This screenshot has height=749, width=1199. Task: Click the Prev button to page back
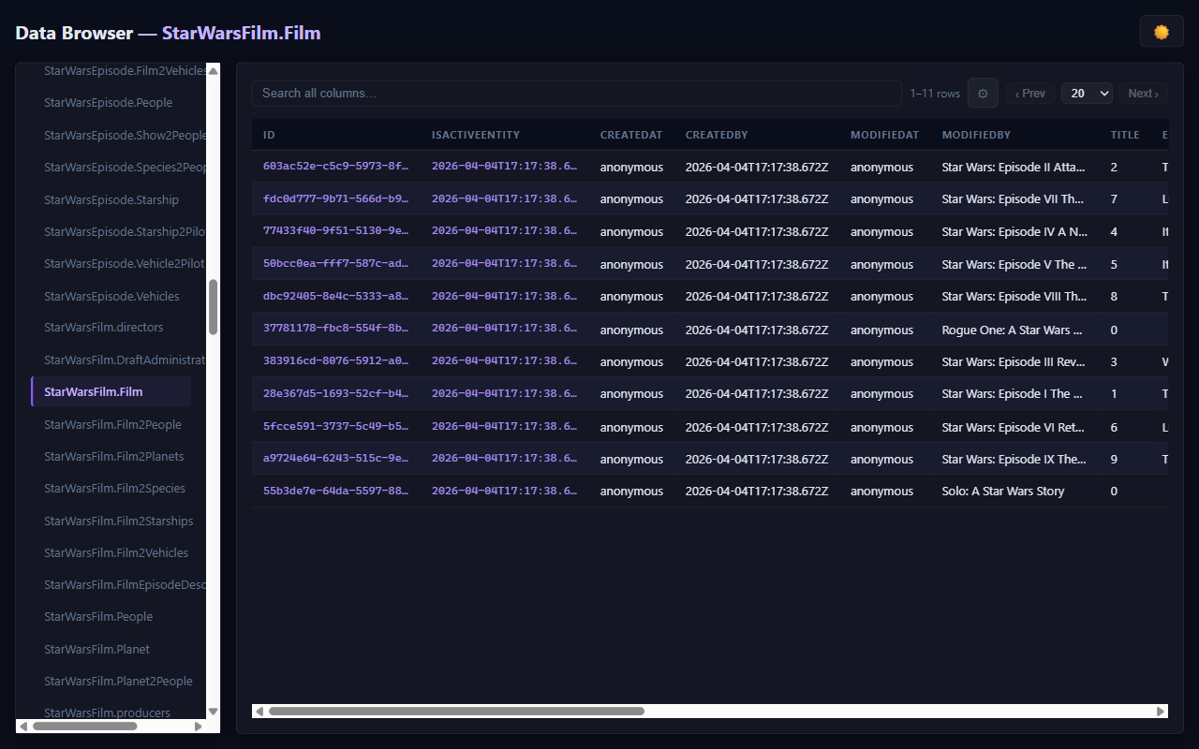pyautogui.click(x=1029, y=93)
